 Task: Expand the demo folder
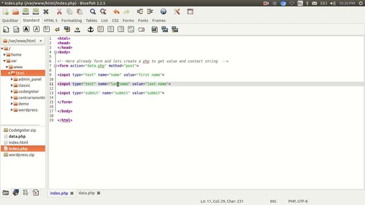(x=11, y=104)
